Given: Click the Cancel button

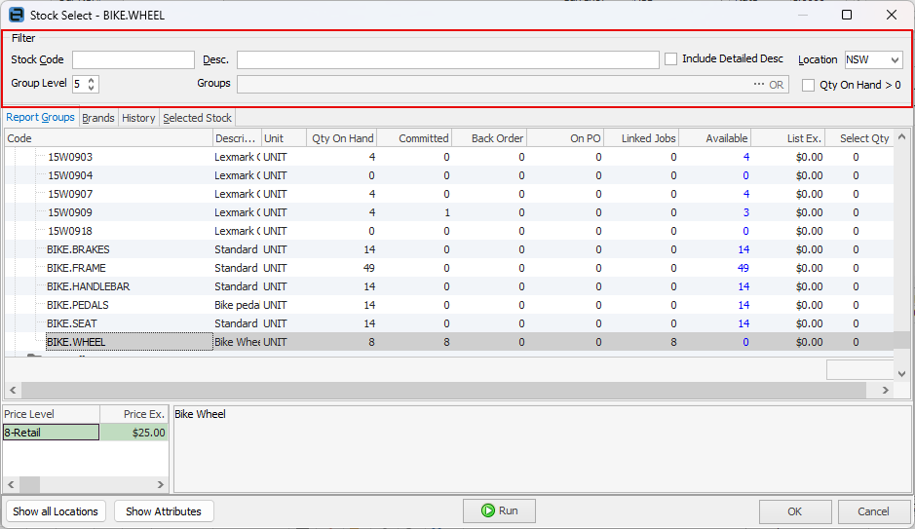Looking at the screenshot, I should 873,511.
